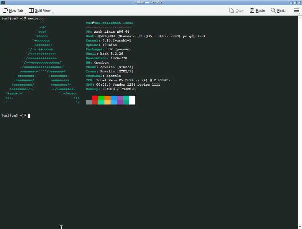Click the GPU text '00:03.0 Vendor 1234 Device 1111'
The width and height of the screenshot is (302, 229).
128,84
